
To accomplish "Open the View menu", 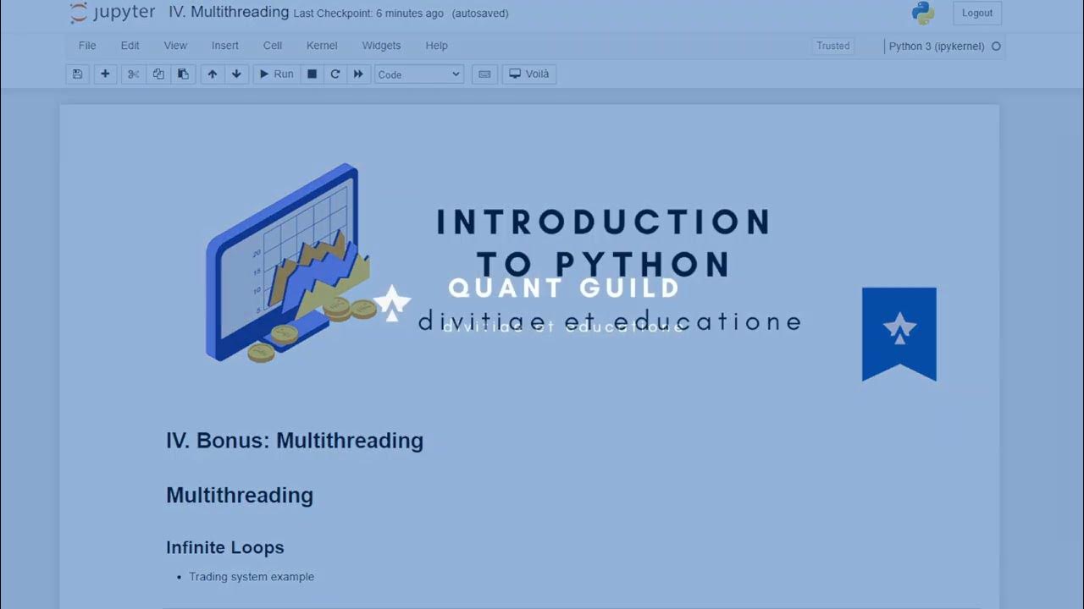I will point(175,46).
